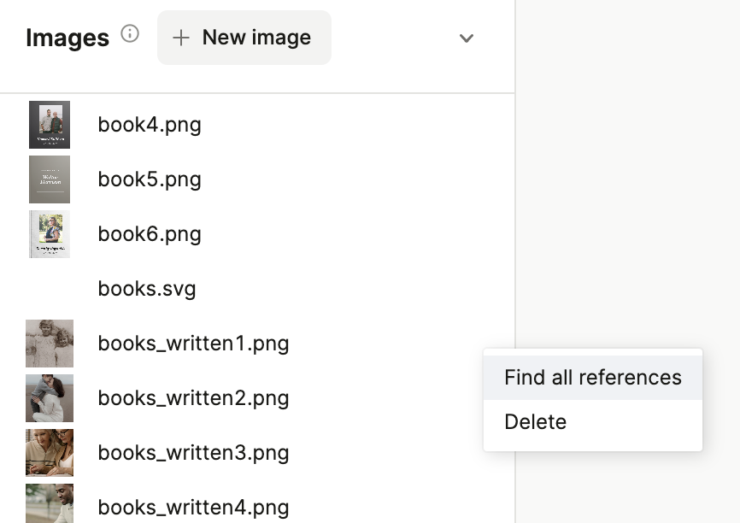Collapse the Images panel with the chevron

point(466,38)
